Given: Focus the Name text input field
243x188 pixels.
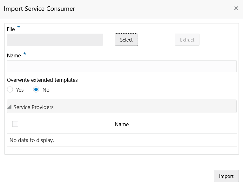Looking at the screenshot, I should (121, 66).
